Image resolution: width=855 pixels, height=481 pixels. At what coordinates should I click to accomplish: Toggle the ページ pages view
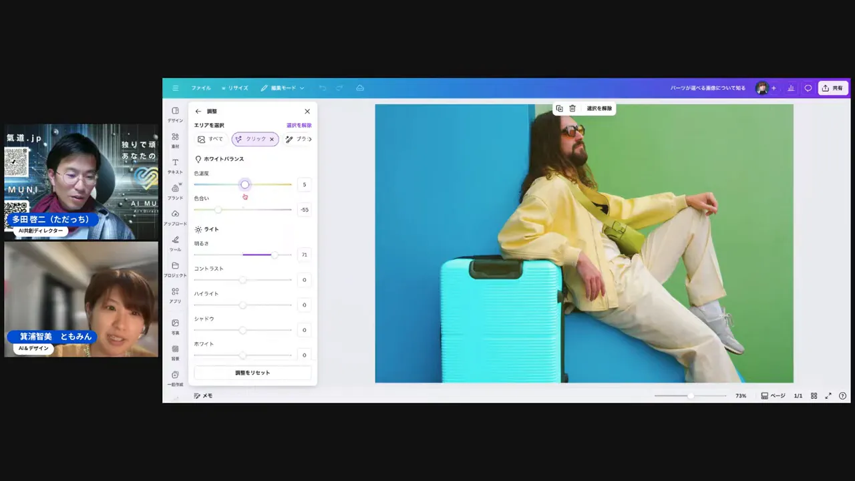[774, 396]
